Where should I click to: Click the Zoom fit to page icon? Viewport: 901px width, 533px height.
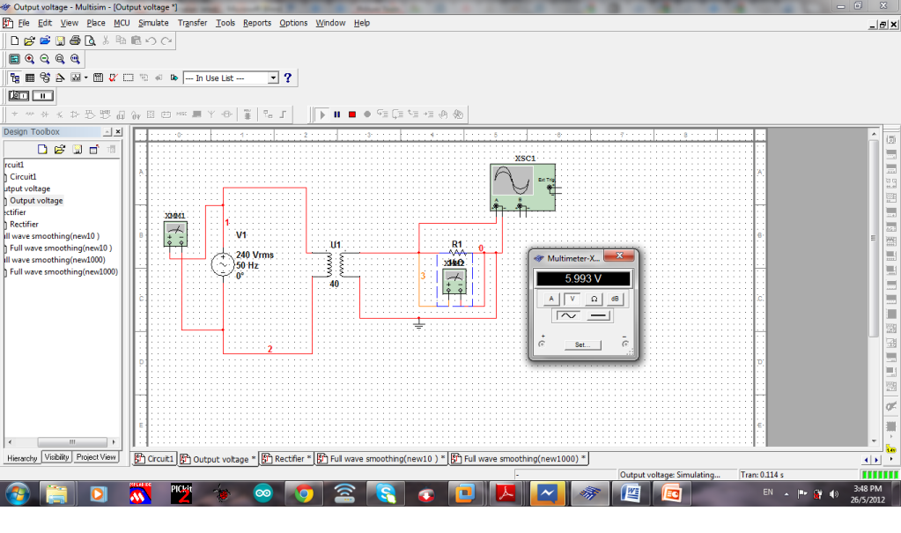pos(75,59)
